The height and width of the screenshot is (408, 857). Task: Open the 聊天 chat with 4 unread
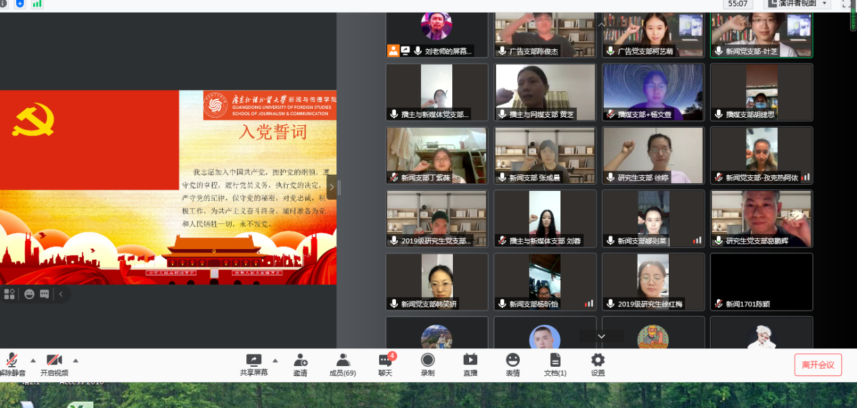click(385, 364)
